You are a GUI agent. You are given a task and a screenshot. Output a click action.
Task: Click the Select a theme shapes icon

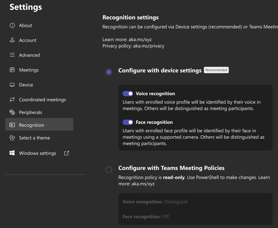point(12,138)
